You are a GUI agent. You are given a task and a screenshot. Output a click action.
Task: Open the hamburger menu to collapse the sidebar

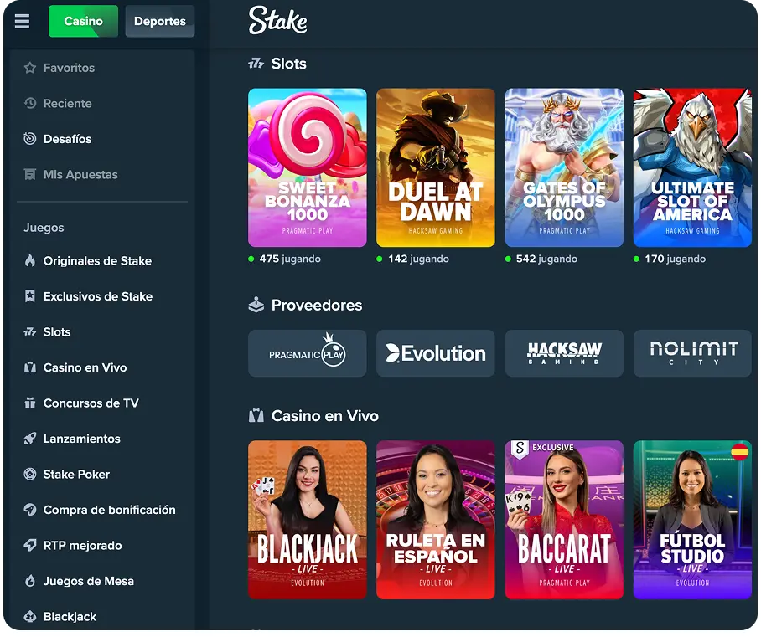point(22,22)
